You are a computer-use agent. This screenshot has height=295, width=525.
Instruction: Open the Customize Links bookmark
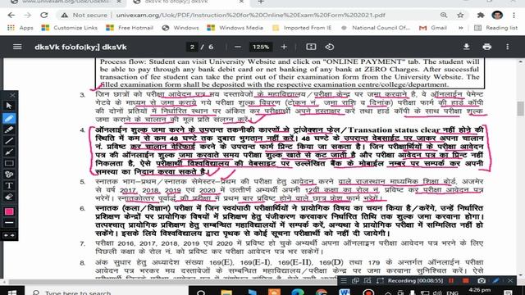69,28
